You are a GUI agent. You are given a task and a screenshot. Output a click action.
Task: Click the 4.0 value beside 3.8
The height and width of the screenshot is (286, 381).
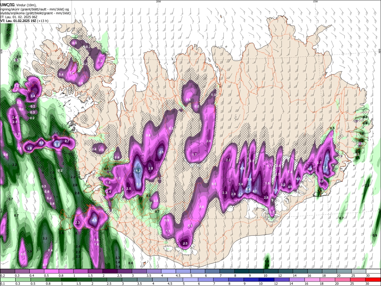click(x=41, y=143)
